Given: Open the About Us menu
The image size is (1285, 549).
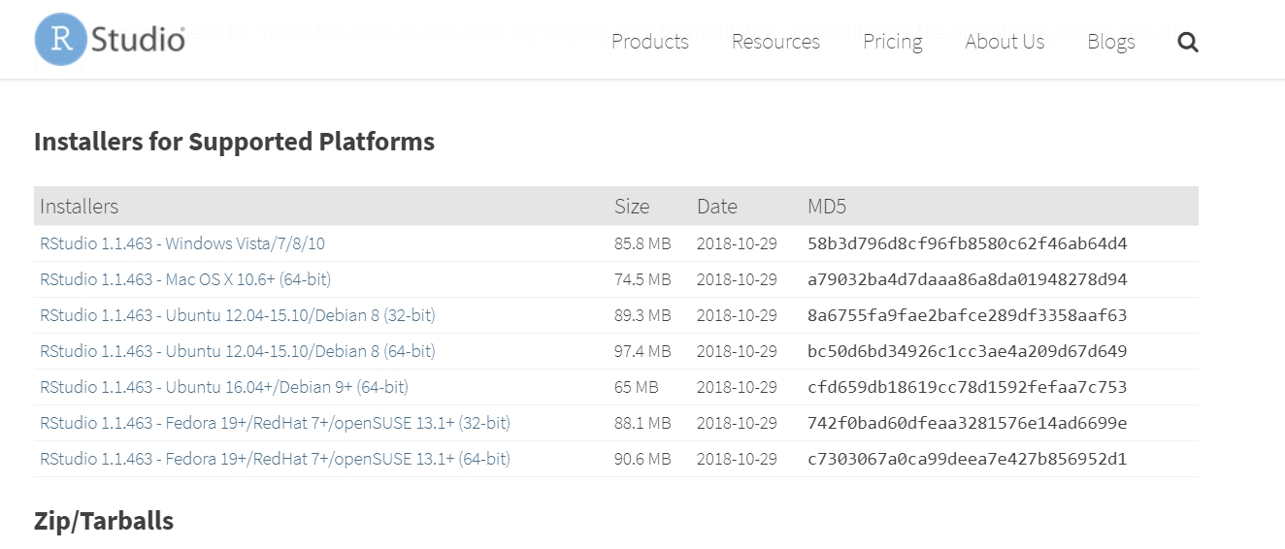Looking at the screenshot, I should pos(1005,42).
